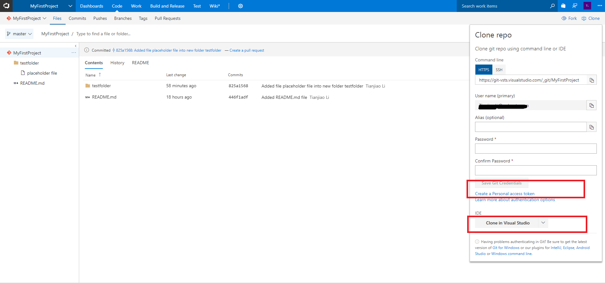Switch to the History tab
Image resolution: width=605 pixels, height=283 pixels.
(x=117, y=63)
